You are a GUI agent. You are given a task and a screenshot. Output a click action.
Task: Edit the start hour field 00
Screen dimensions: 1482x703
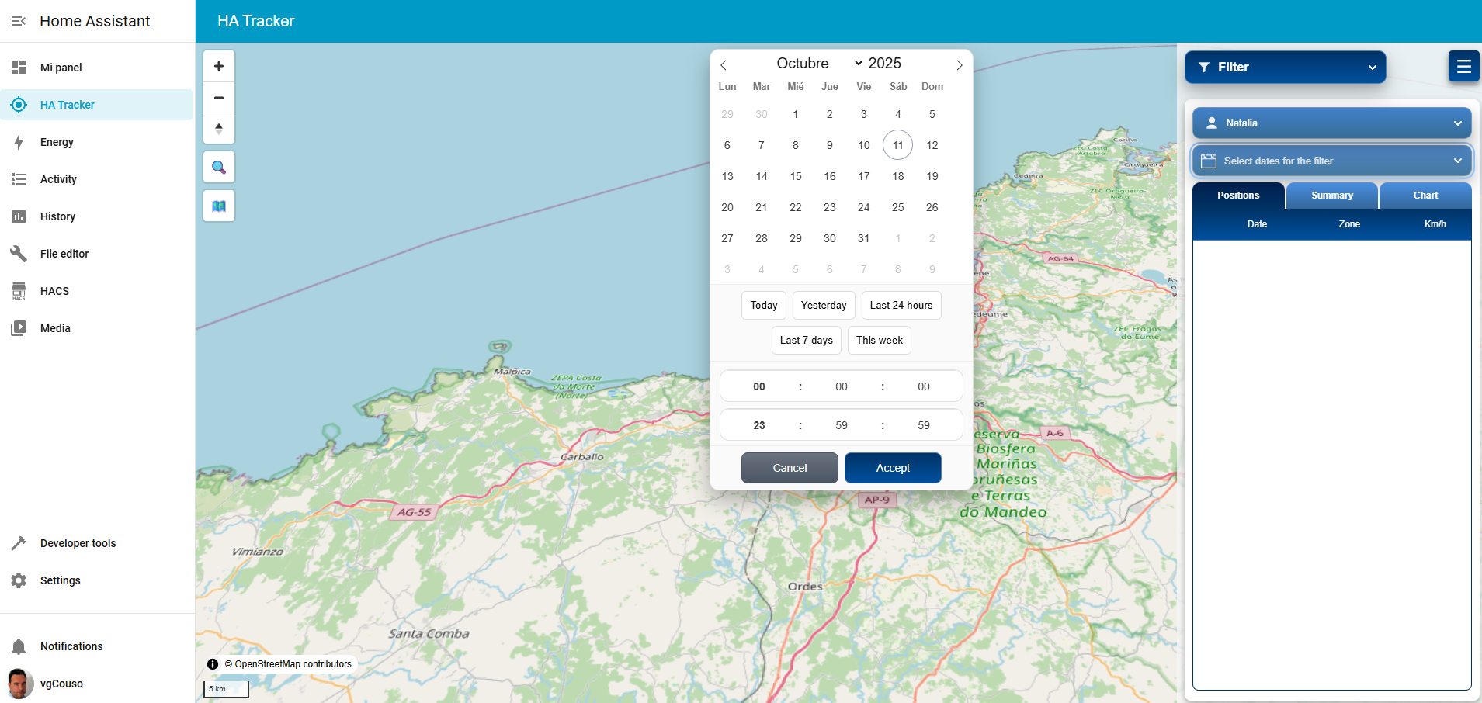tap(759, 386)
